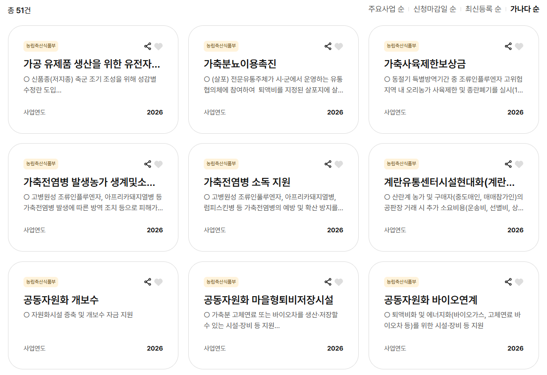Share the 가공 유제품 생산 card
The height and width of the screenshot is (375, 547).
147,46
